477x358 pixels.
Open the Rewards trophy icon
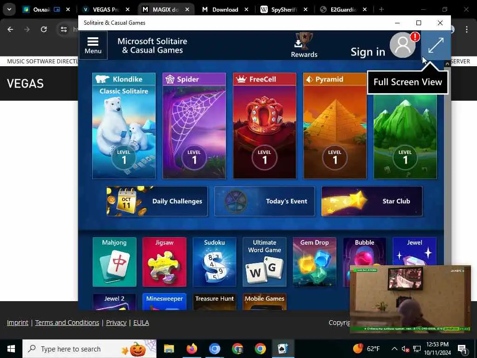[x=304, y=45]
